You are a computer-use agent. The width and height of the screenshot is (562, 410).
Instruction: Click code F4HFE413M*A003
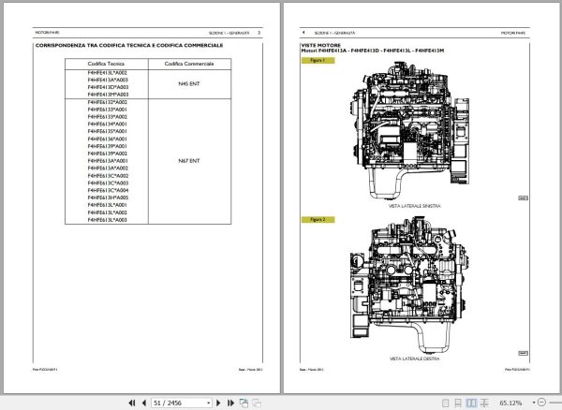pos(108,95)
